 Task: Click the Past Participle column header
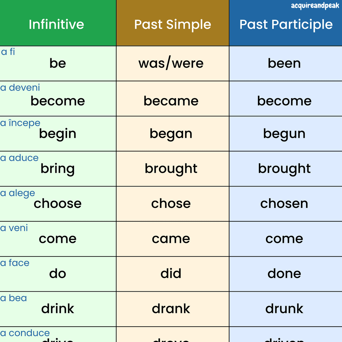[286, 24]
